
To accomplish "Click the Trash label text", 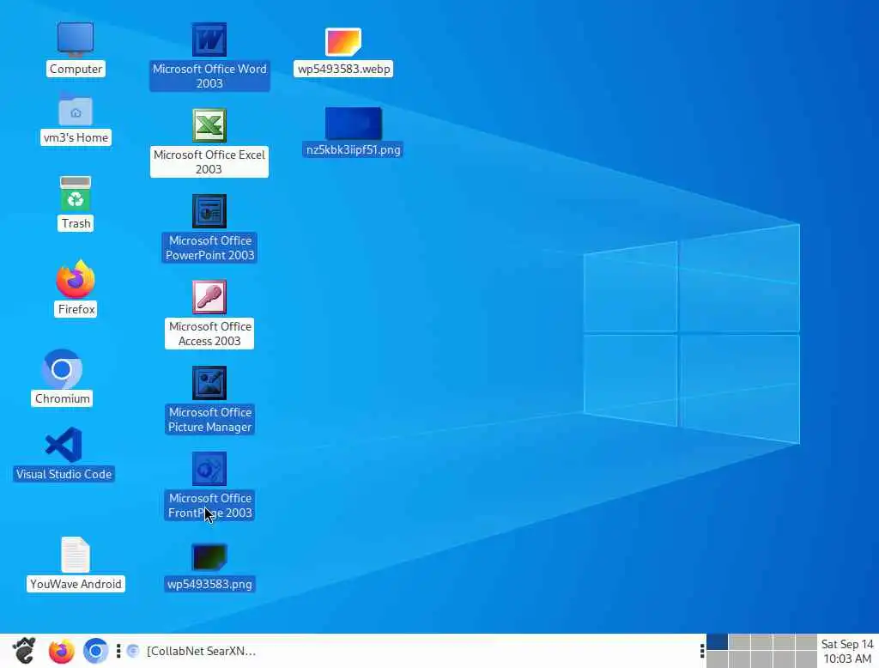I will (x=76, y=223).
